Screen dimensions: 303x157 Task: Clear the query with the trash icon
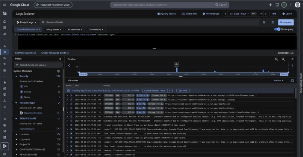pos(264,22)
